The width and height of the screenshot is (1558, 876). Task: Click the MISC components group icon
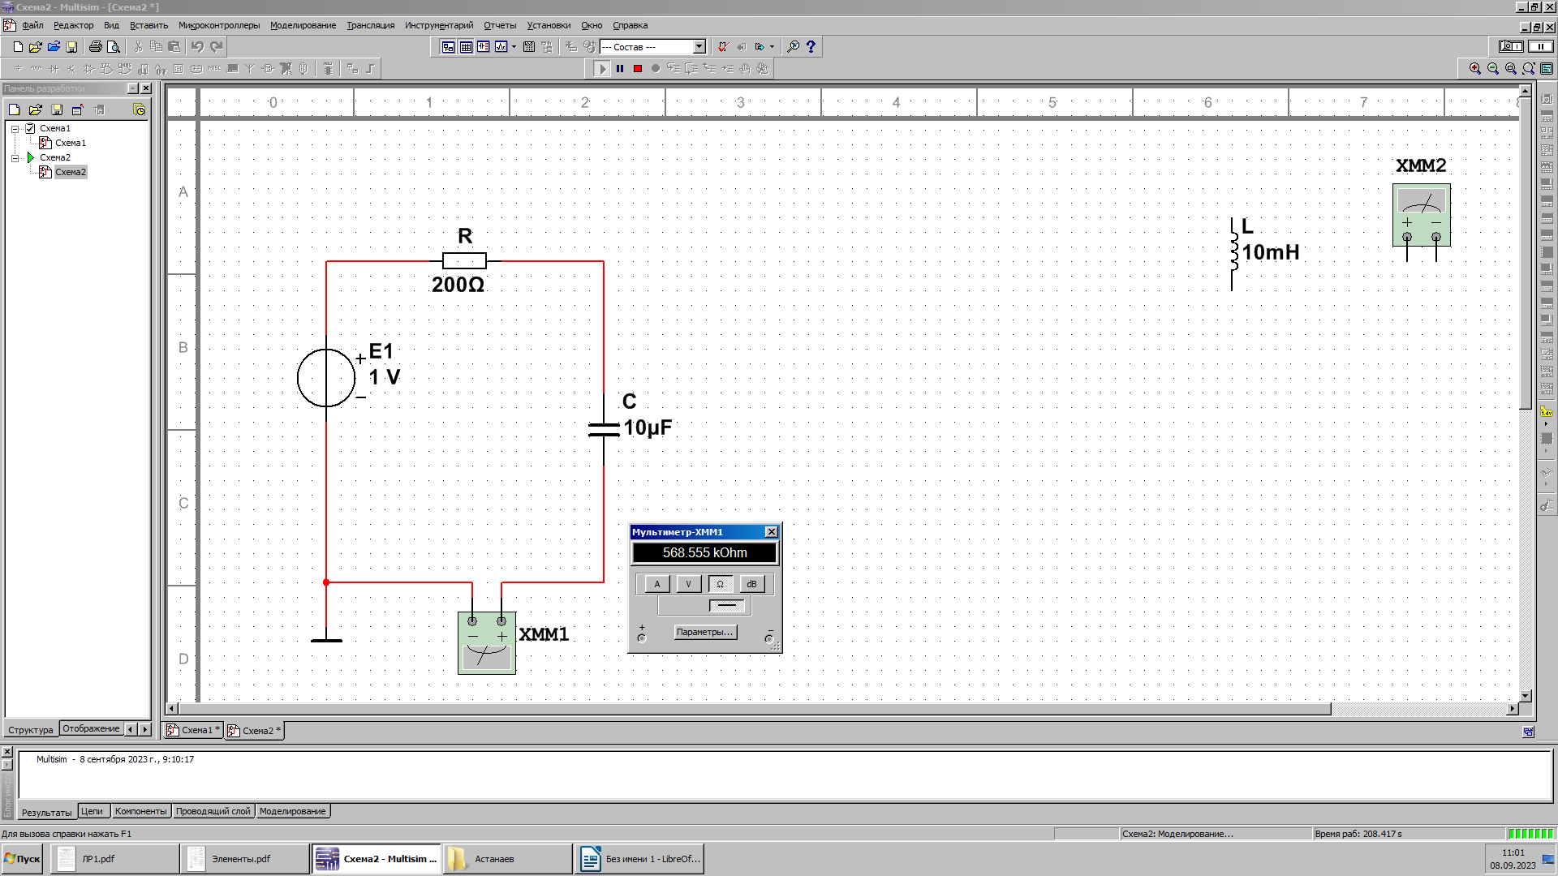point(214,69)
